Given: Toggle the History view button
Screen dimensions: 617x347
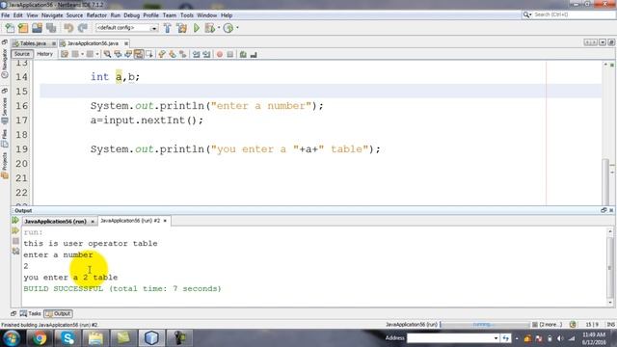Looking at the screenshot, I should [44, 54].
